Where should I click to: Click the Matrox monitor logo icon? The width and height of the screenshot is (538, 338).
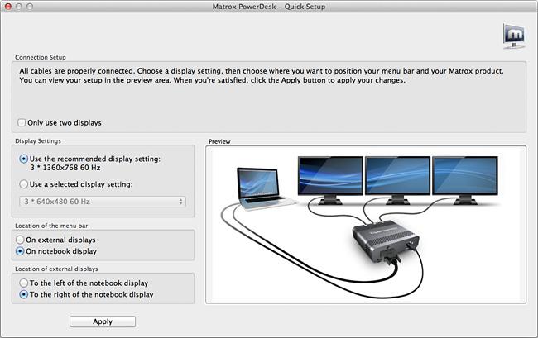[x=514, y=36]
